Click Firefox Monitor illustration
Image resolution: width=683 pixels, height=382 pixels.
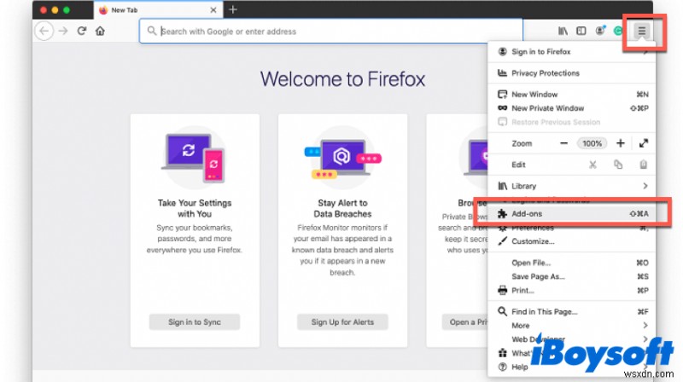point(343,158)
